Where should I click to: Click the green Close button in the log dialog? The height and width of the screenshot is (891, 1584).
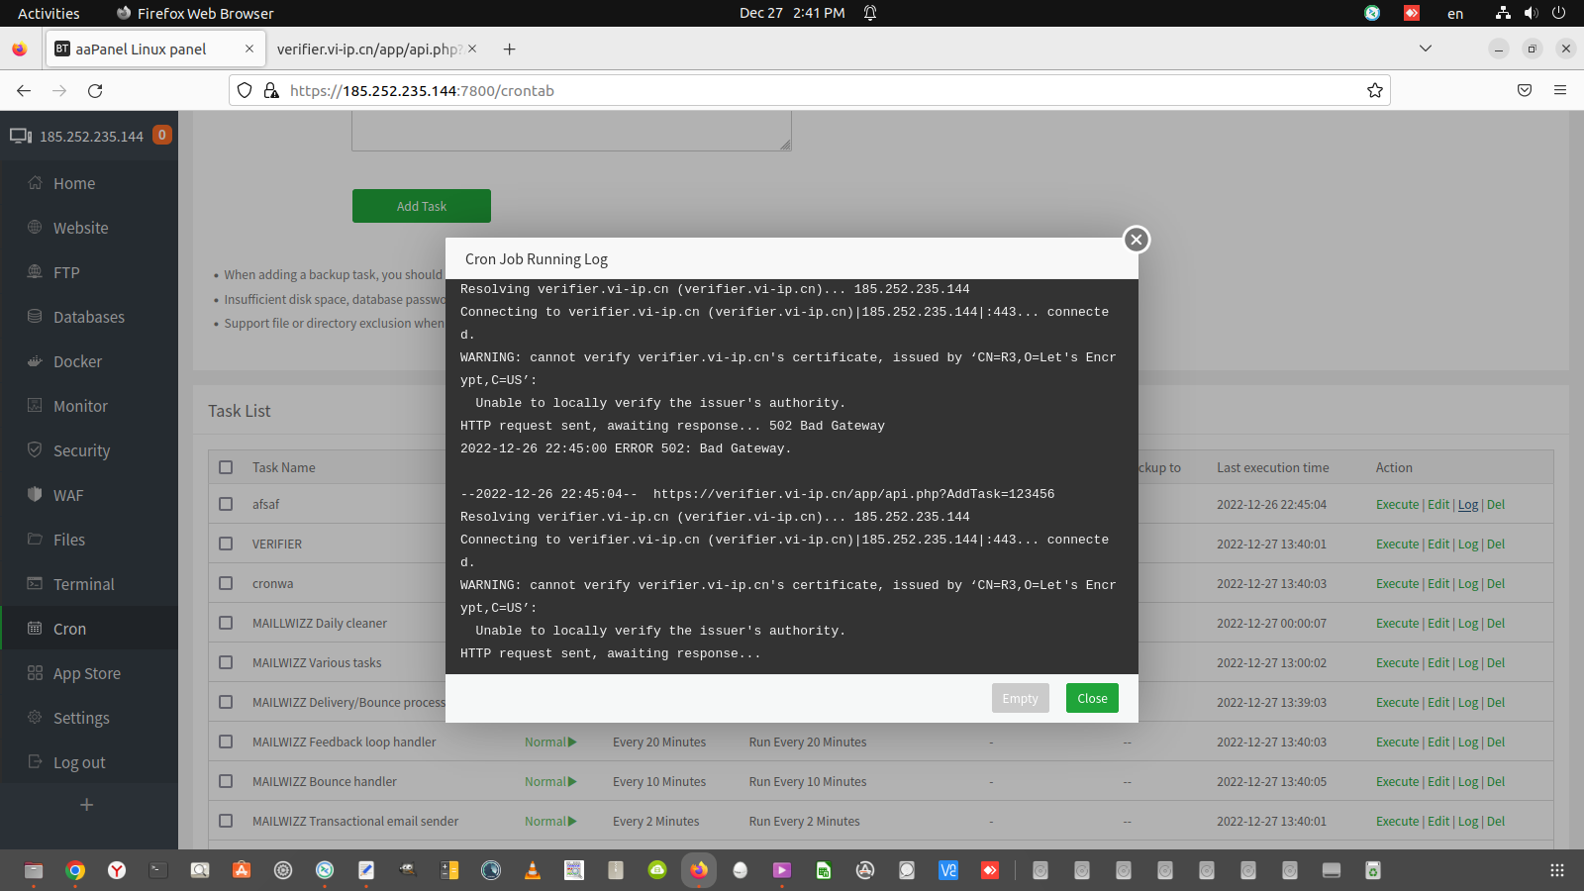(x=1092, y=698)
